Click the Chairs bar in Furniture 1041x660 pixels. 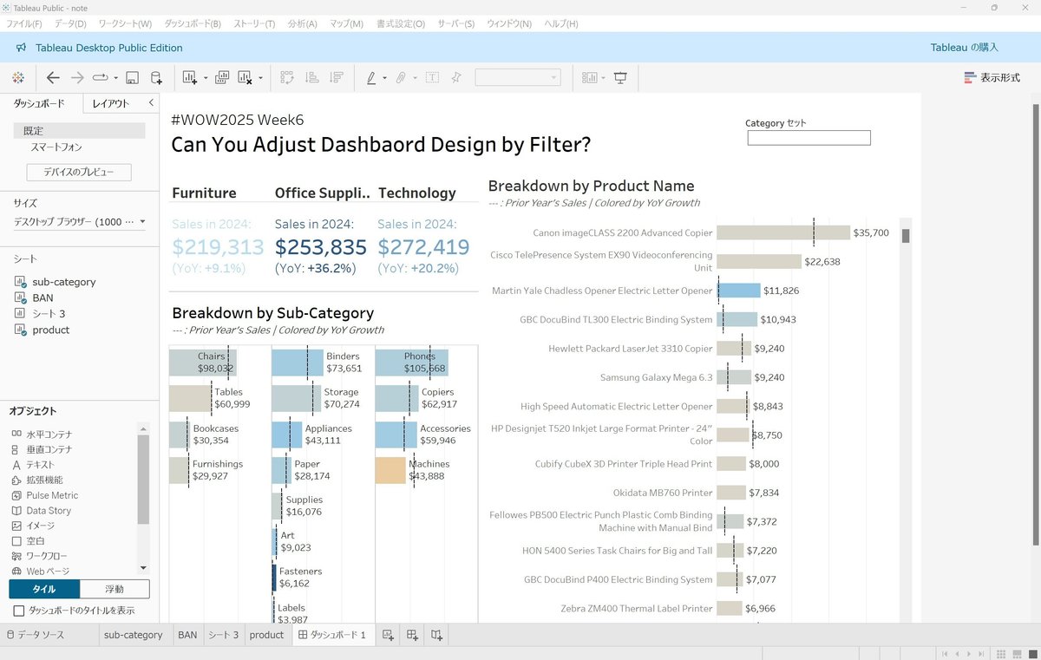click(202, 363)
